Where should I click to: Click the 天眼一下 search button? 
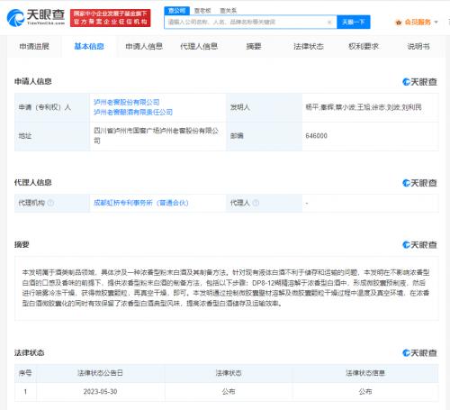coord(354,22)
